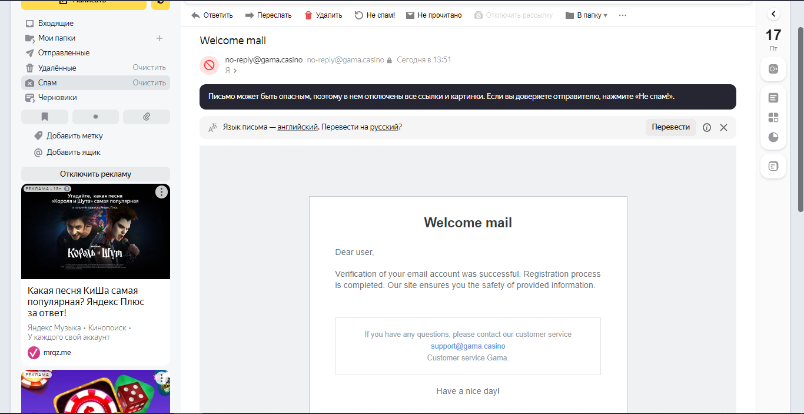804x414 pixels.
Task: Click the page's vertical scrollbar
Action: tap(800, 118)
